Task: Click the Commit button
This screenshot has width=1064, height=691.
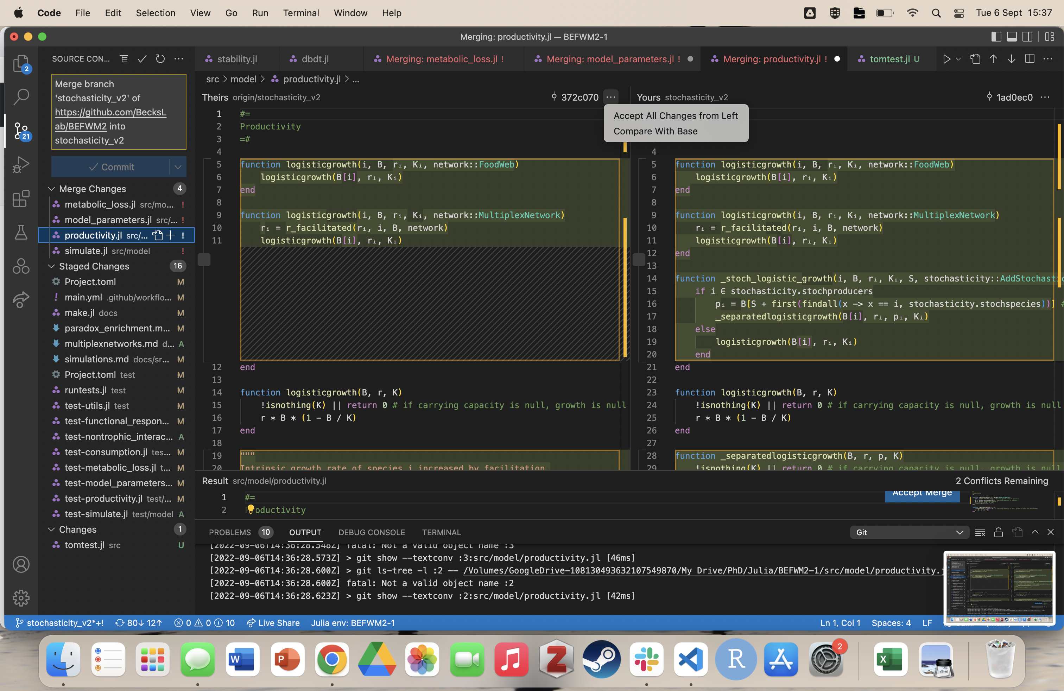Action: (111, 167)
